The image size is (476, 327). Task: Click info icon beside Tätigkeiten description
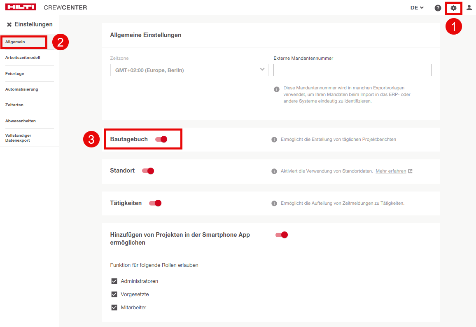tap(274, 203)
